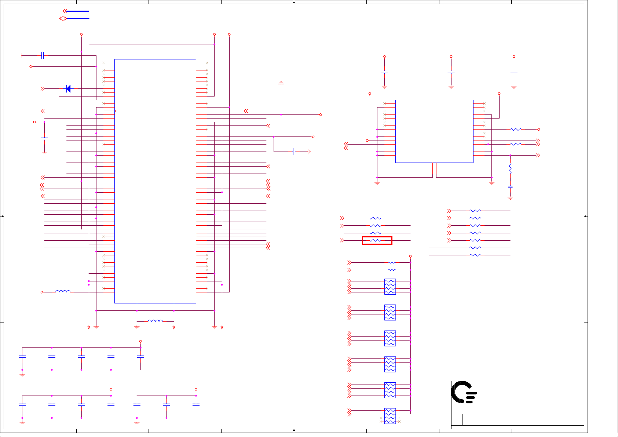Pick the topmost four-resistor network pack
This screenshot has width=618, height=437.
(x=390, y=287)
